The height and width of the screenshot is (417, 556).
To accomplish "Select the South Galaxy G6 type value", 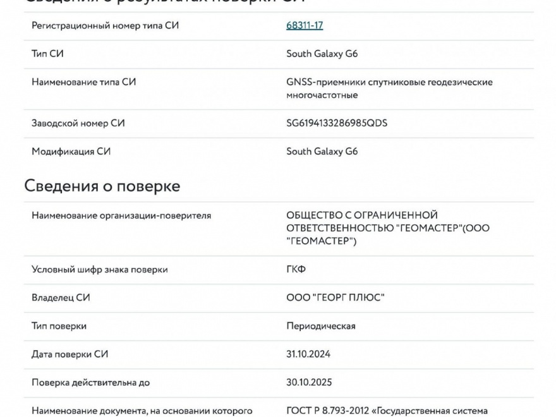I will 322,54.
